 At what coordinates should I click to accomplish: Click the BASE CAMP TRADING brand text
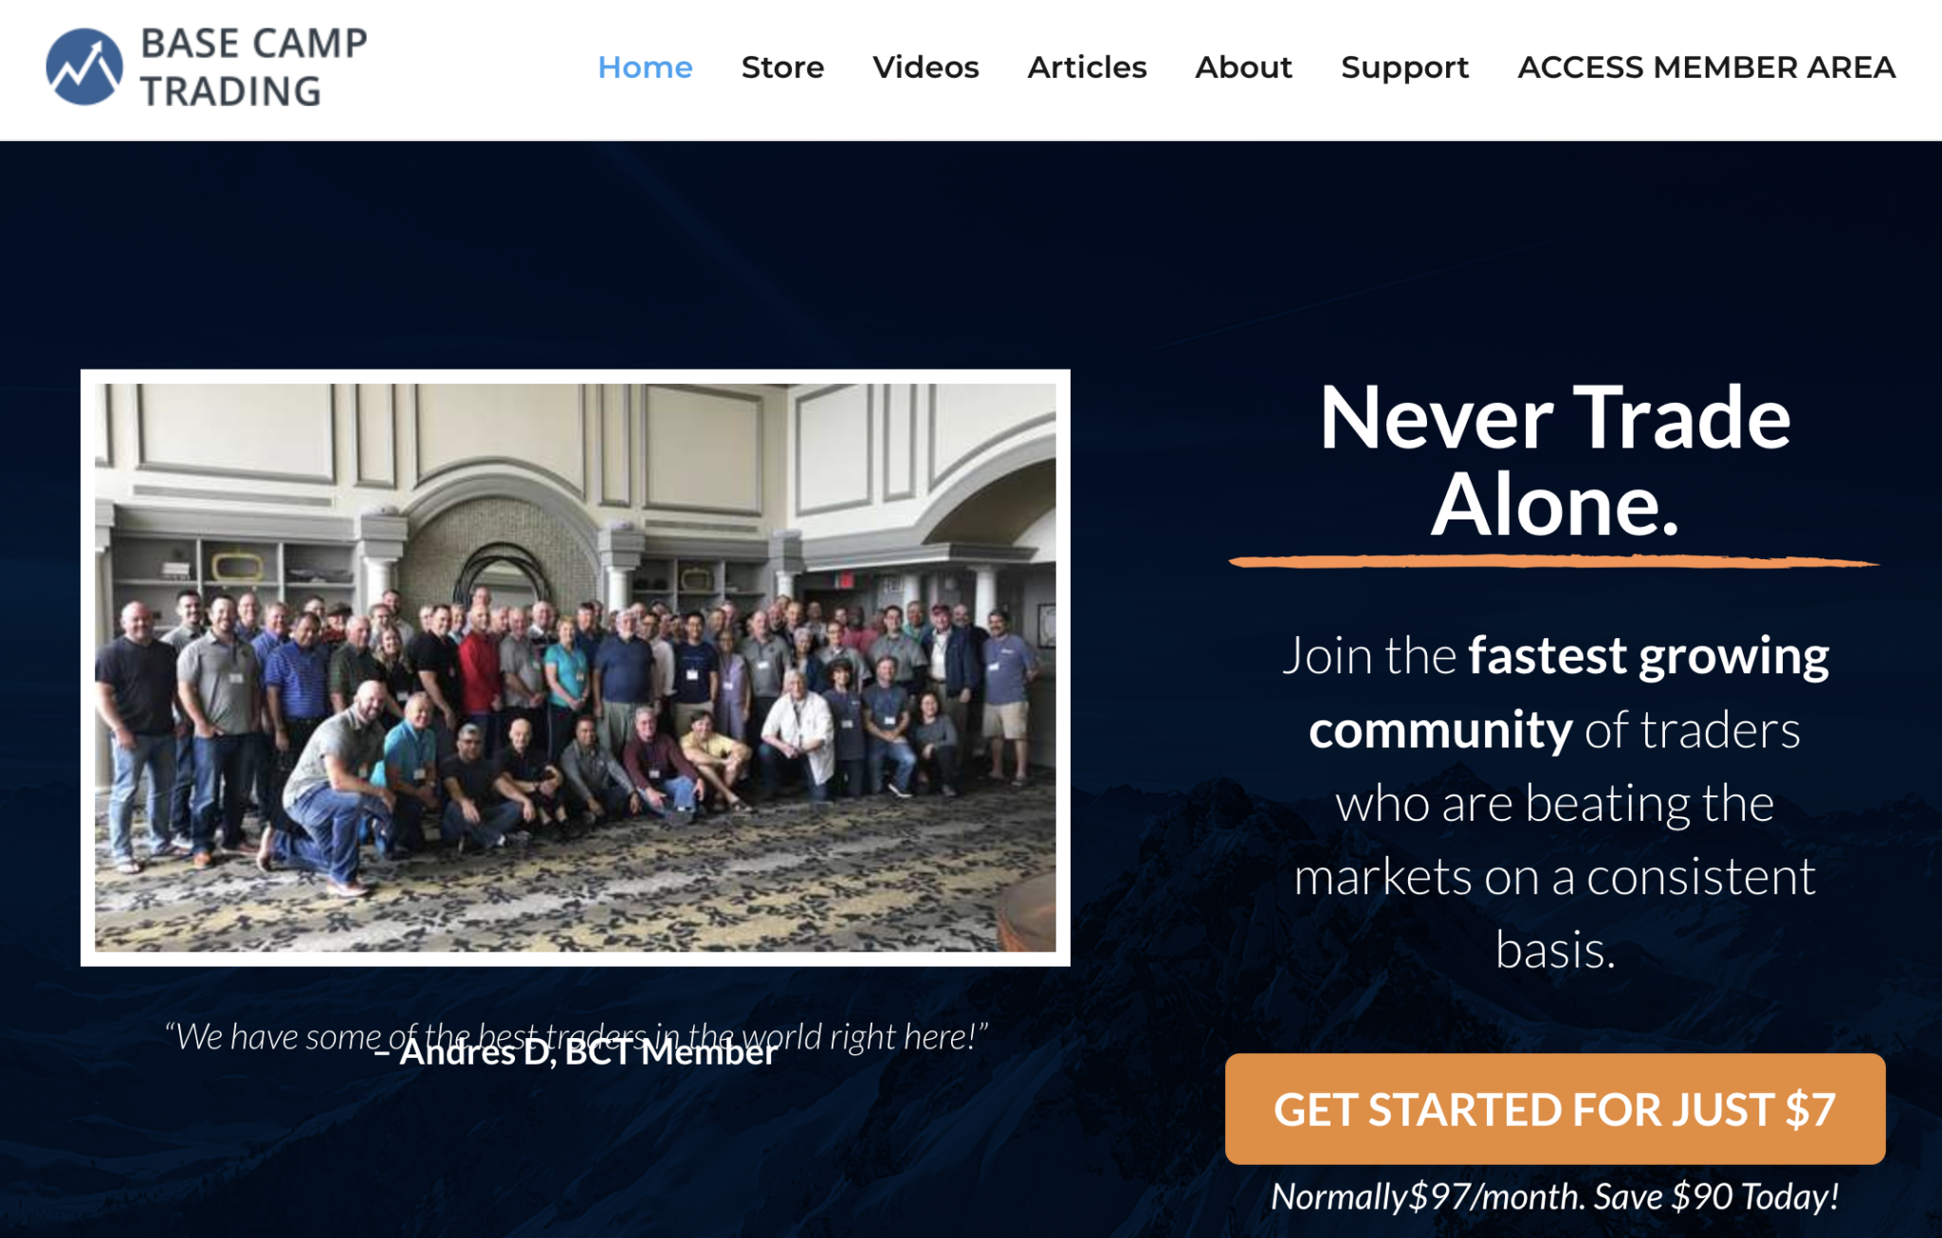tap(253, 67)
